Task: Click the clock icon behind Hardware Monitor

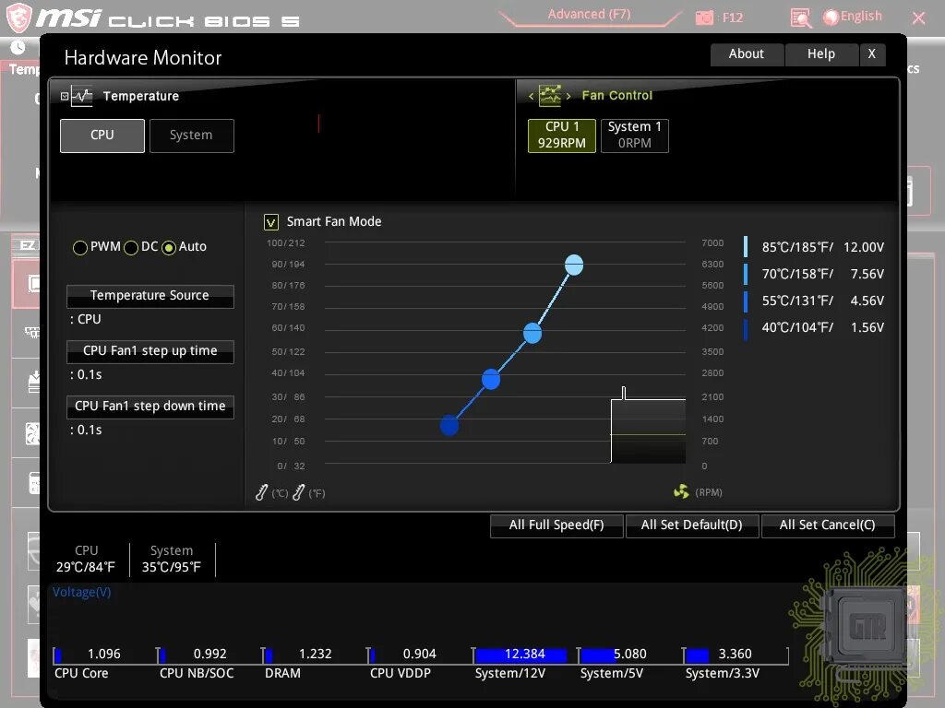Action: [18, 47]
